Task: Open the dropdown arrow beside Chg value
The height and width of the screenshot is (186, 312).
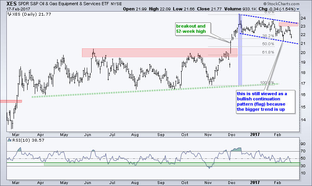Action: (x=298, y=9)
